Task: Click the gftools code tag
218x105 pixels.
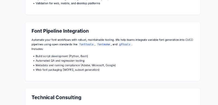Action: [125, 44]
